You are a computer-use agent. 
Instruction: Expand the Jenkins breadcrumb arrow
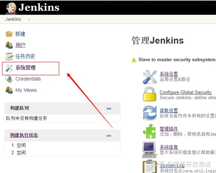29,19
